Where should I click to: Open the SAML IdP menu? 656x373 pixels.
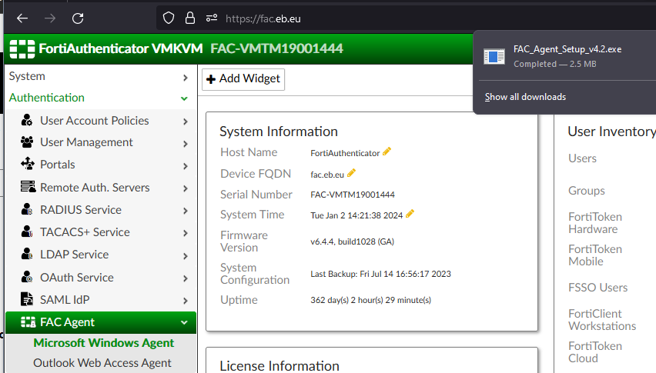point(66,299)
